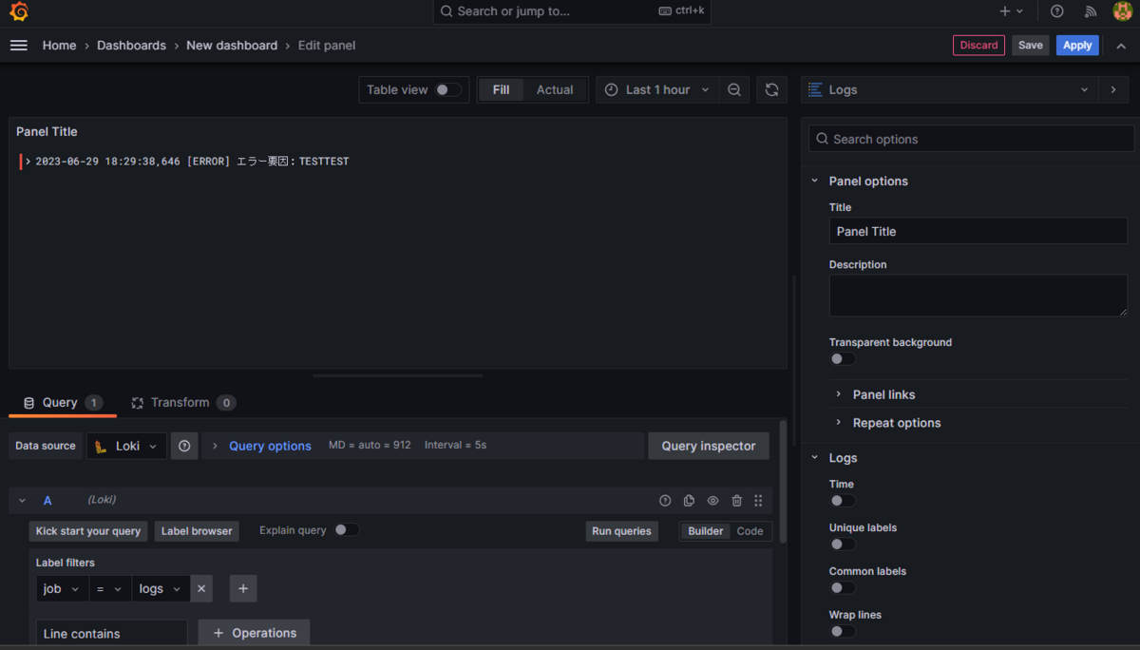Screen dimensions: 1140x650
Task: Hide query A with eye icon
Action: [x=712, y=501]
